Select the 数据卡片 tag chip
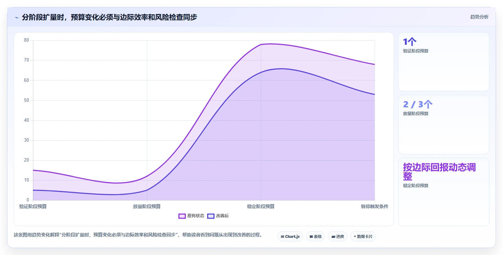 [x=363, y=236]
